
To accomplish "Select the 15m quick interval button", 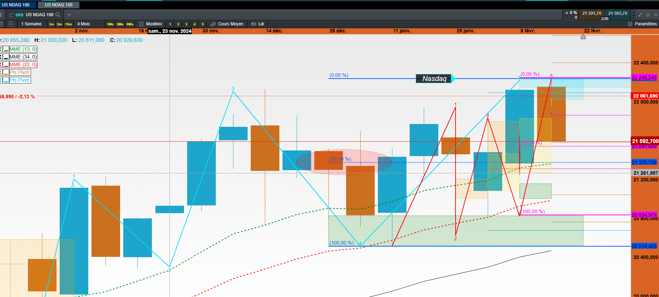I will 69,24.
